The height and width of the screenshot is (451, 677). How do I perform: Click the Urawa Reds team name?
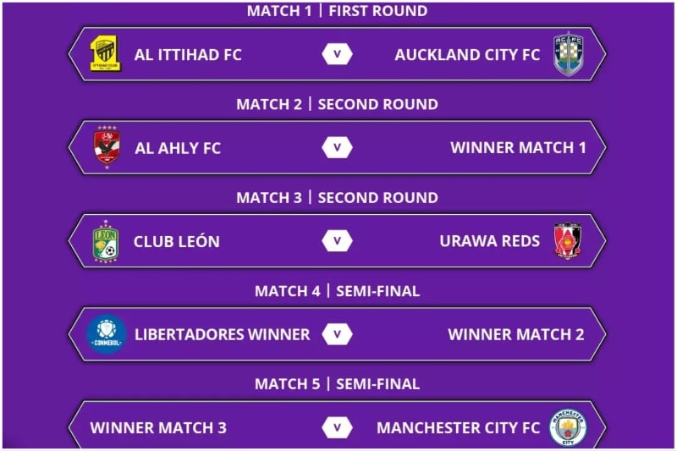(x=490, y=241)
